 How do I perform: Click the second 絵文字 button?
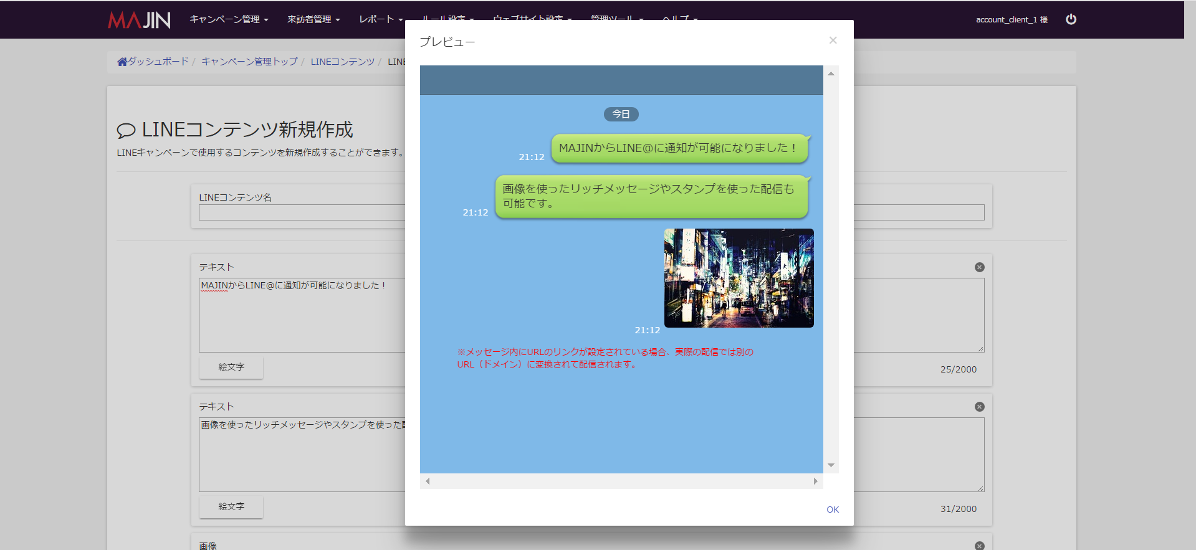pyautogui.click(x=231, y=507)
